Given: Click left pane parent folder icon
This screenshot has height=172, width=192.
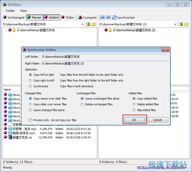Looking at the screenshot, I should (x=88, y=24).
